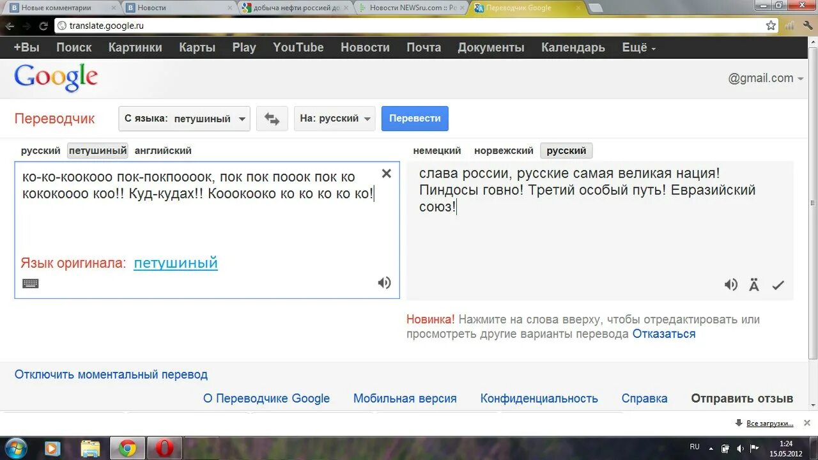Open YouTube in Google bar
818x460 pixels.
click(x=298, y=47)
